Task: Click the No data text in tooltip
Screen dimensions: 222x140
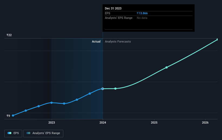Action: pos(142,18)
